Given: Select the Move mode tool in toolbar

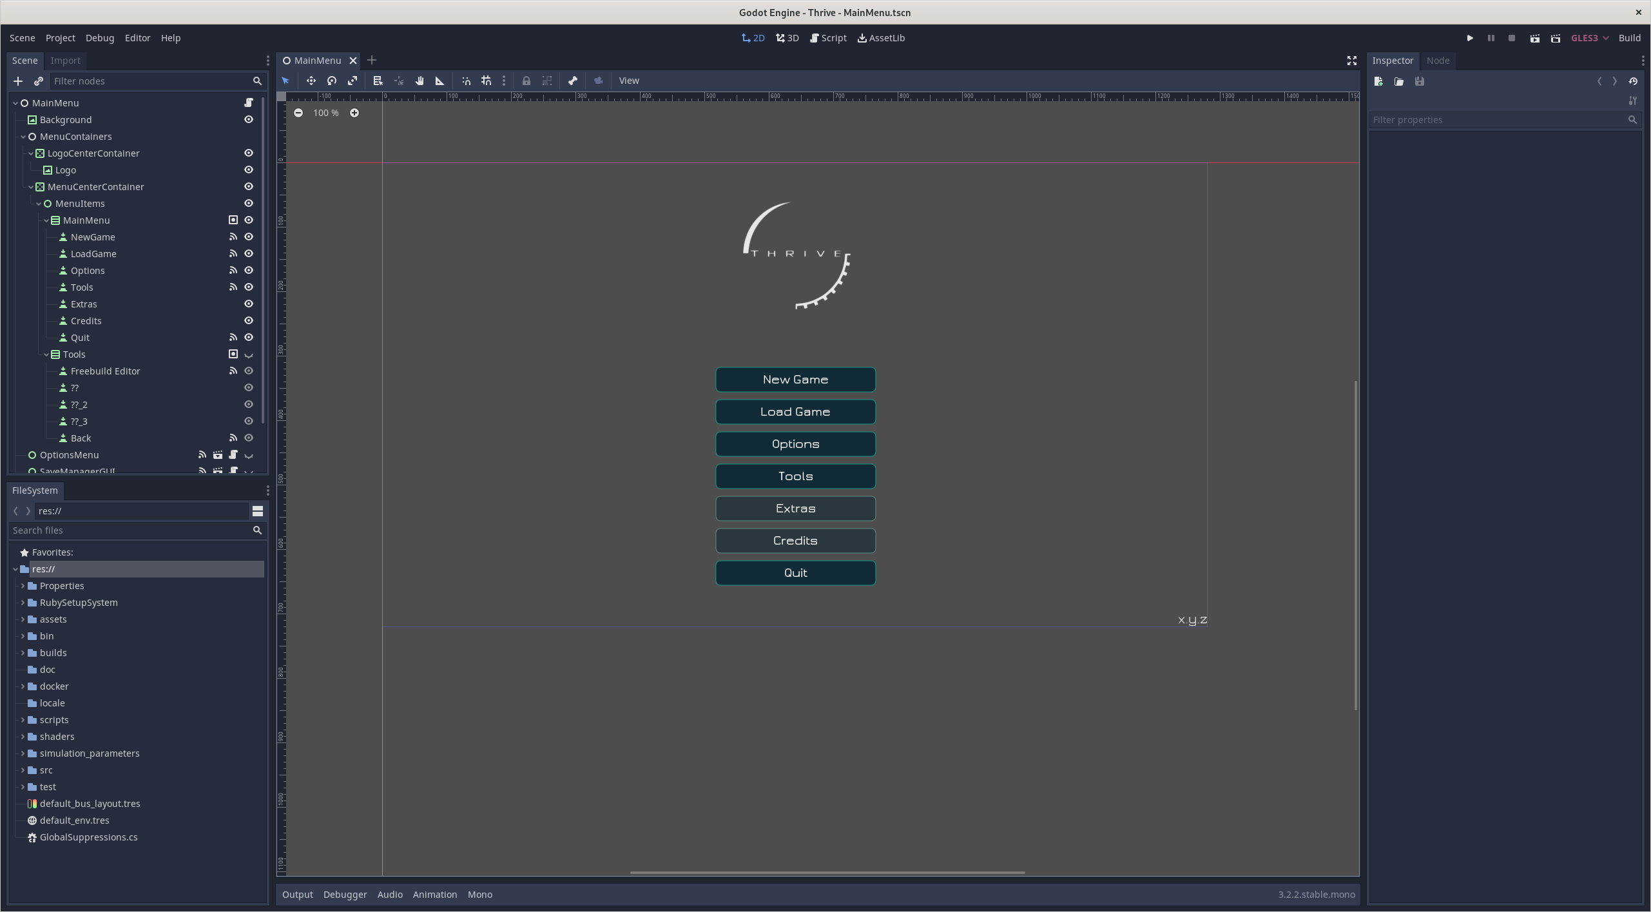Looking at the screenshot, I should [311, 81].
